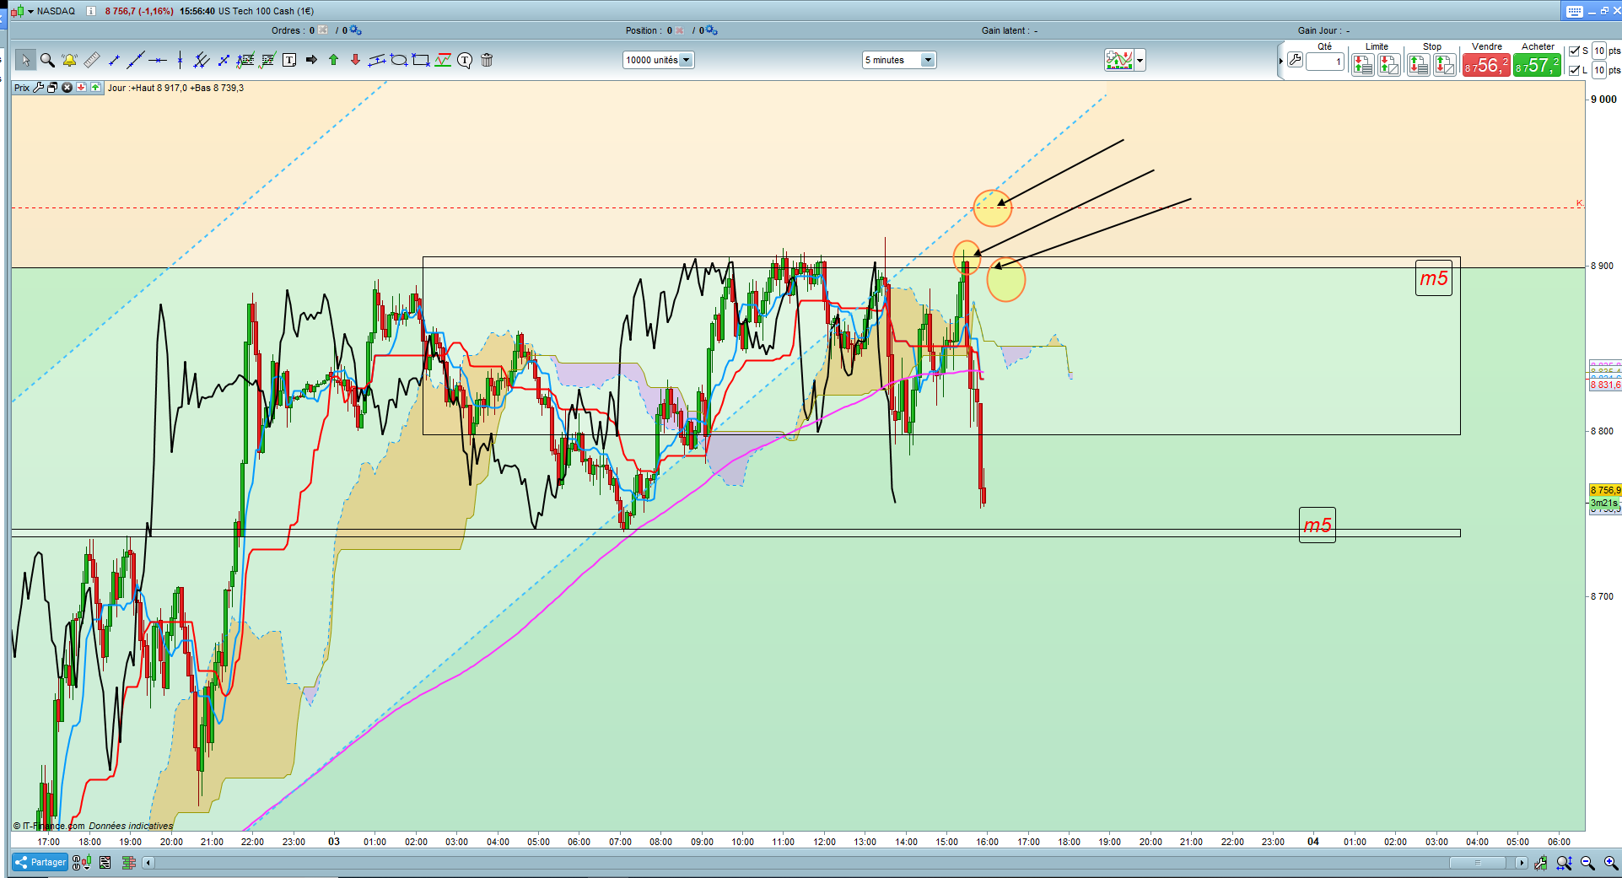The height and width of the screenshot is (878, 1622).
Task: Select the black right arrow tool
Action: (x=311, y=60)
